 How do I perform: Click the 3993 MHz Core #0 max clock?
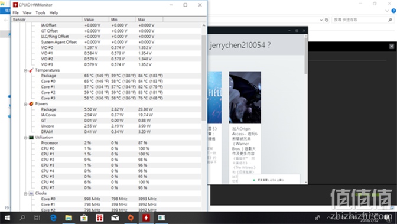147,199
